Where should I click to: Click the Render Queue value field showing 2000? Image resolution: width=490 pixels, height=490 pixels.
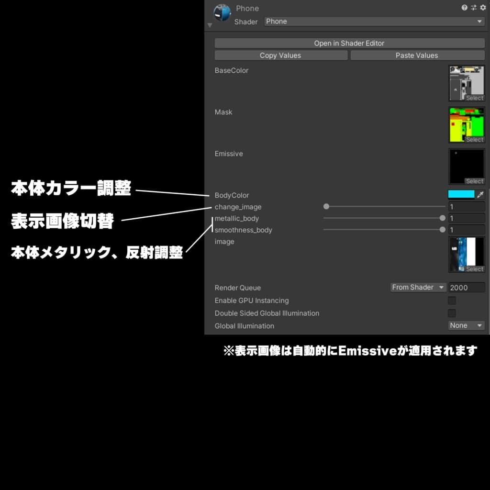(x=467, y=287)
